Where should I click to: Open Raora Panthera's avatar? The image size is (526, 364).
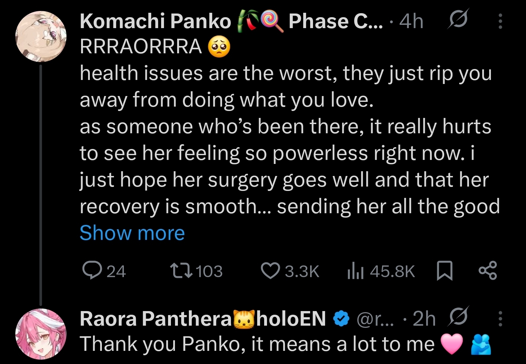coord(41,334)
